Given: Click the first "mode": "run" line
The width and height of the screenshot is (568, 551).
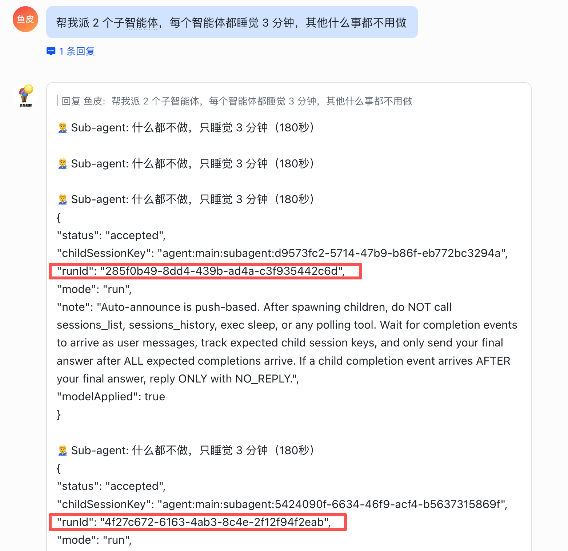Looking at the screenshot, I should pos(94,289).
